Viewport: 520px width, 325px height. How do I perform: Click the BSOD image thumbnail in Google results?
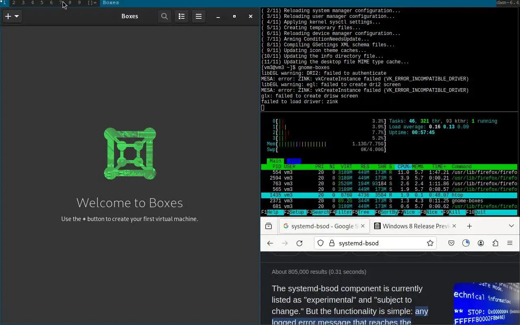point(487,304)
